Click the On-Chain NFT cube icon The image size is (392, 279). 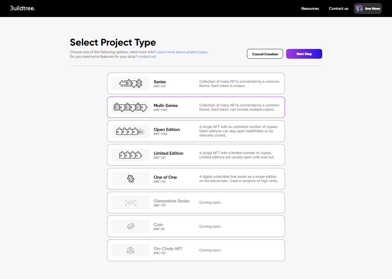(130, 250)
